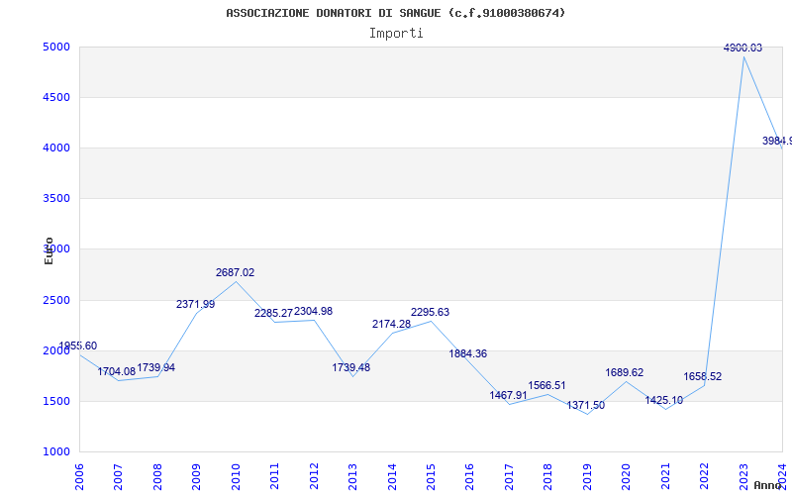Click the 1425.10 data value
Screen dimensions: 792x495
(663, 401)
